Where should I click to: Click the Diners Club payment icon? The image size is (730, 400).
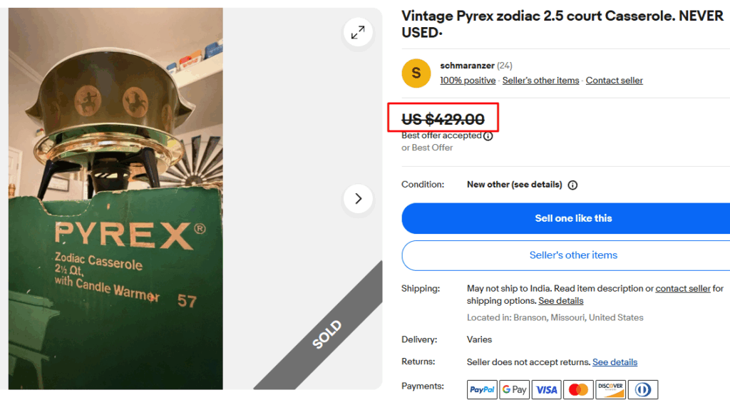643,389
